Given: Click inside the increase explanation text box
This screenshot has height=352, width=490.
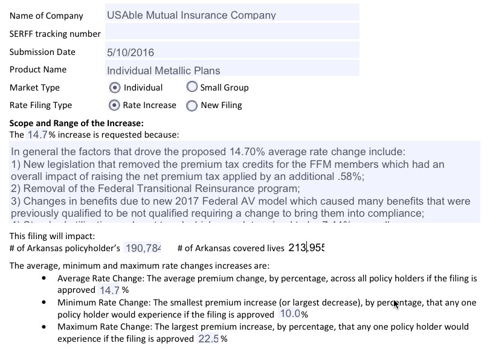Looking at the screenshot, I should 245,182.
